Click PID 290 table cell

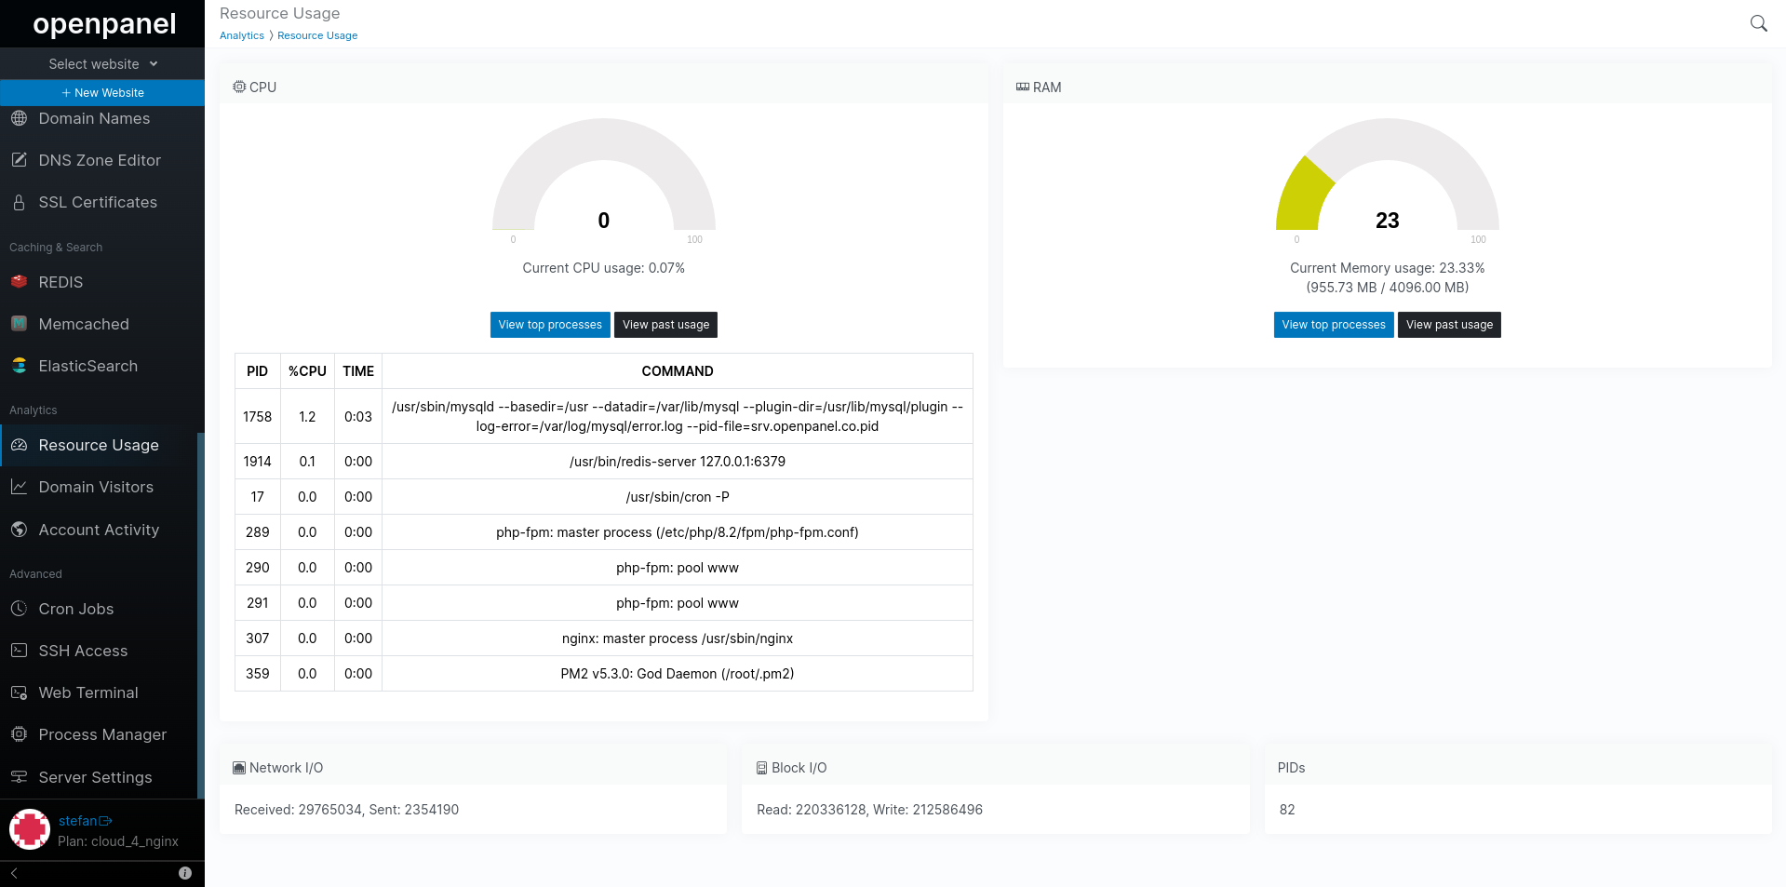click(258, 568)
